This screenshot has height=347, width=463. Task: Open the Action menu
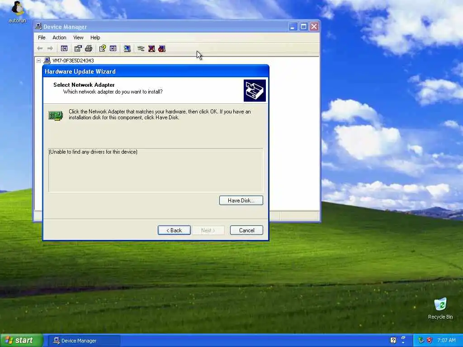[59, 38]
